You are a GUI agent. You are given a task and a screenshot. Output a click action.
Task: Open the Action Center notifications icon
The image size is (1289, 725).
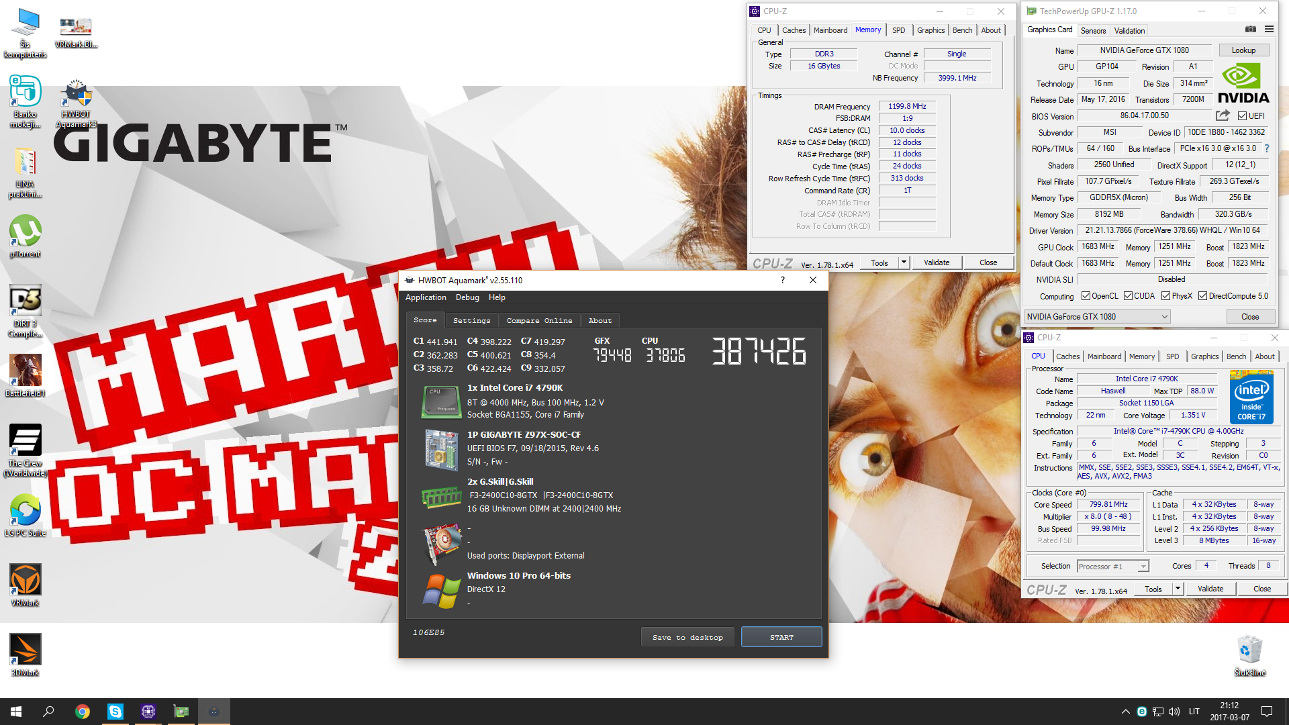1267,712
